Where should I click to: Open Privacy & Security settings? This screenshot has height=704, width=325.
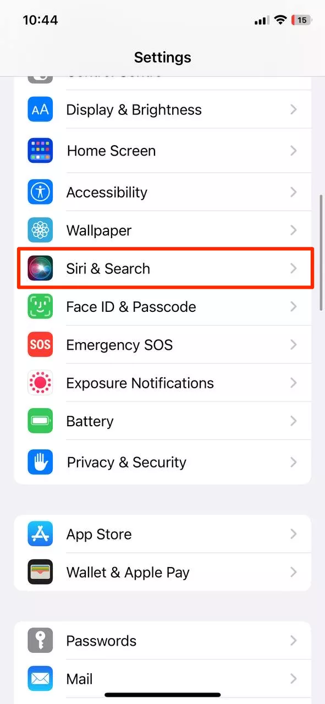pos(162,462)
